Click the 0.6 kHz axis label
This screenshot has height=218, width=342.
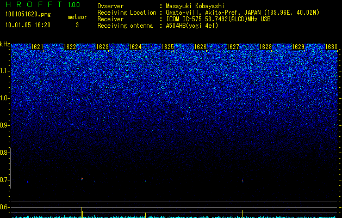pos(5,207)
